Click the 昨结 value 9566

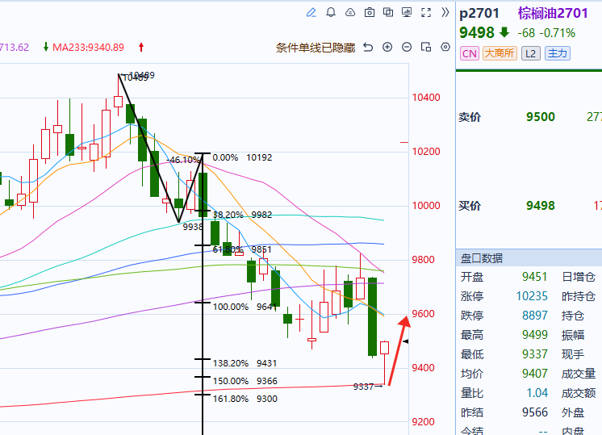[534, 412]
